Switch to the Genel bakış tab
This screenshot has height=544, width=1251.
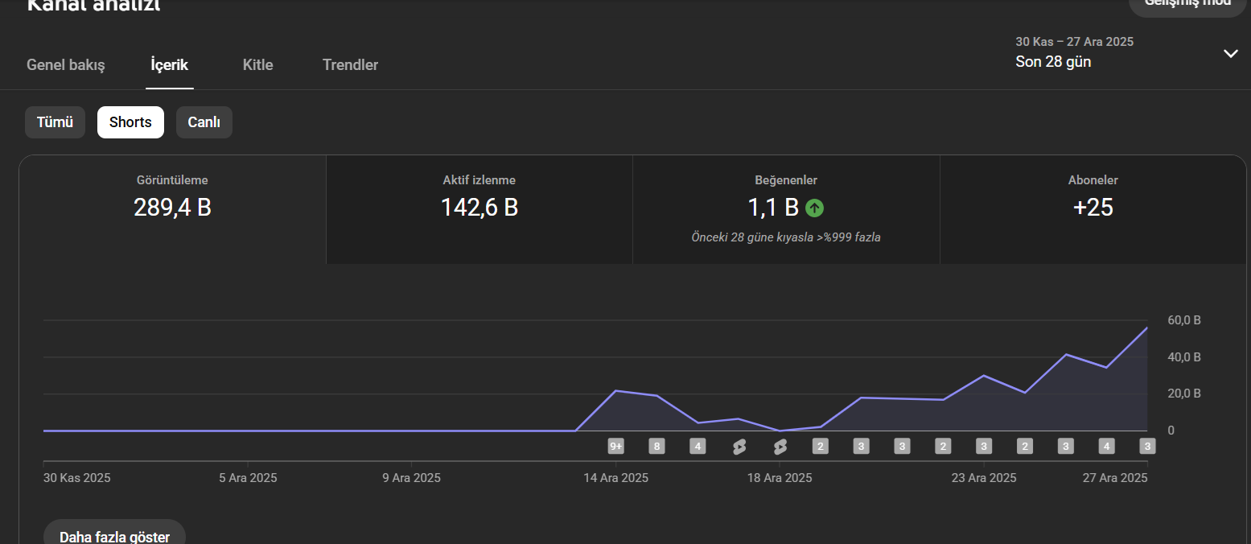[x=66, y=65]
